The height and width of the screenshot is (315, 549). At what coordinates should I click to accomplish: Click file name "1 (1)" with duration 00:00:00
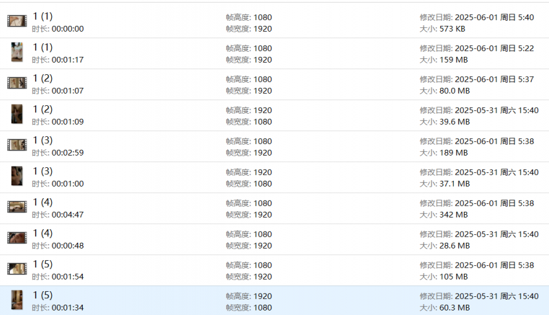tap(43, 16)
